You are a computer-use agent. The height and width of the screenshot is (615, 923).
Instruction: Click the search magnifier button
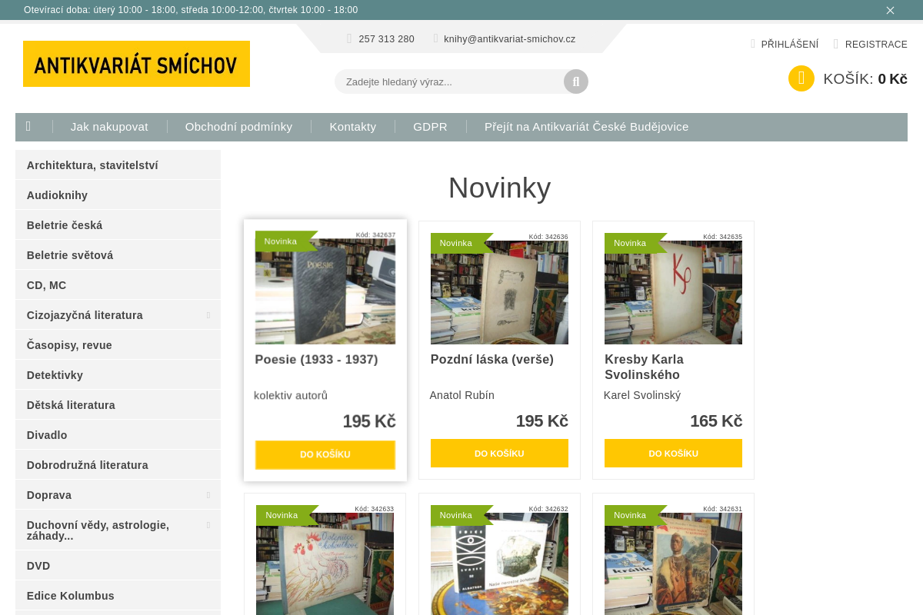coord(576,81)
